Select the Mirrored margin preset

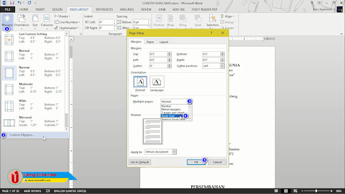tap(33, 123)
